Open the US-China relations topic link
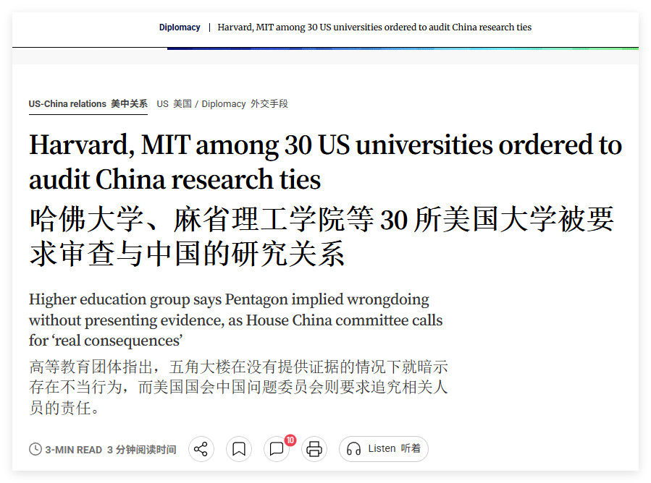The image size is (651, 483). [88, 103]
